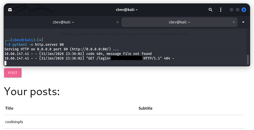Click the Title column header
This screenshot has width=254, height=130.
pyautogui.click(x=9, y=108)
